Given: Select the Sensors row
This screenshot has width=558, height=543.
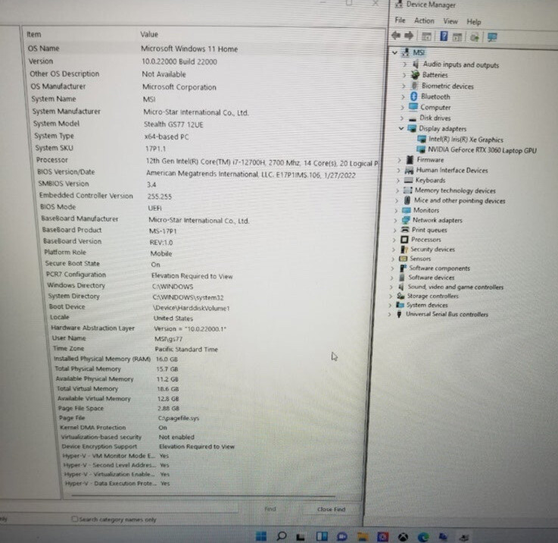Looking at the screenshot, I should pos(420,259).
